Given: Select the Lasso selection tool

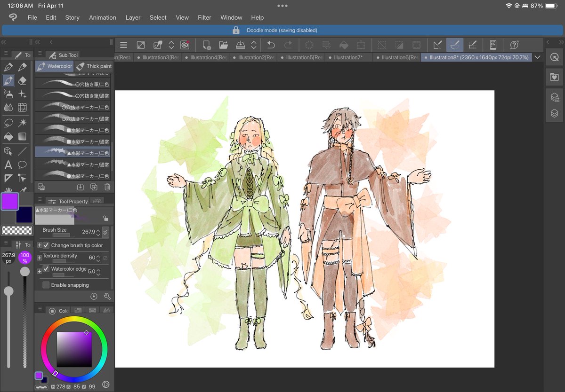Looking at the screenshot, I should (x=8, y=123).
